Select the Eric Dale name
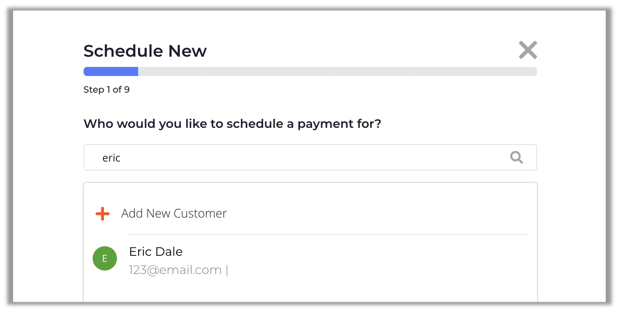 156,251
